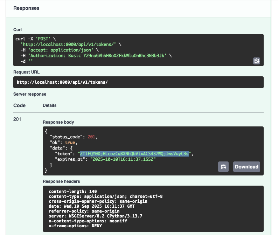278x235 pixels.
Task: Click the Responses section heading
Action: coord(26,8)
